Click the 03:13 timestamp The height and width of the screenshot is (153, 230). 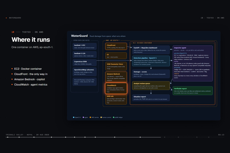[x=221, y=135]
